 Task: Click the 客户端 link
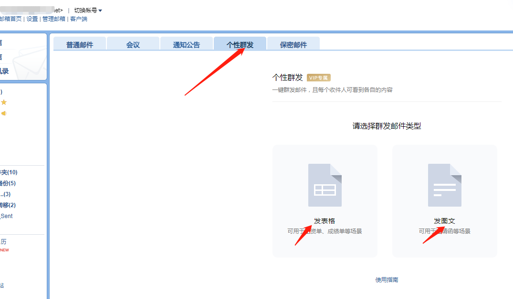(79, 19)
